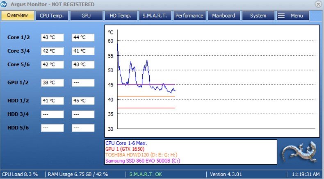Screen dimensions: 324x179
Task: Select the GPU tab
Action: coord(86,16)
